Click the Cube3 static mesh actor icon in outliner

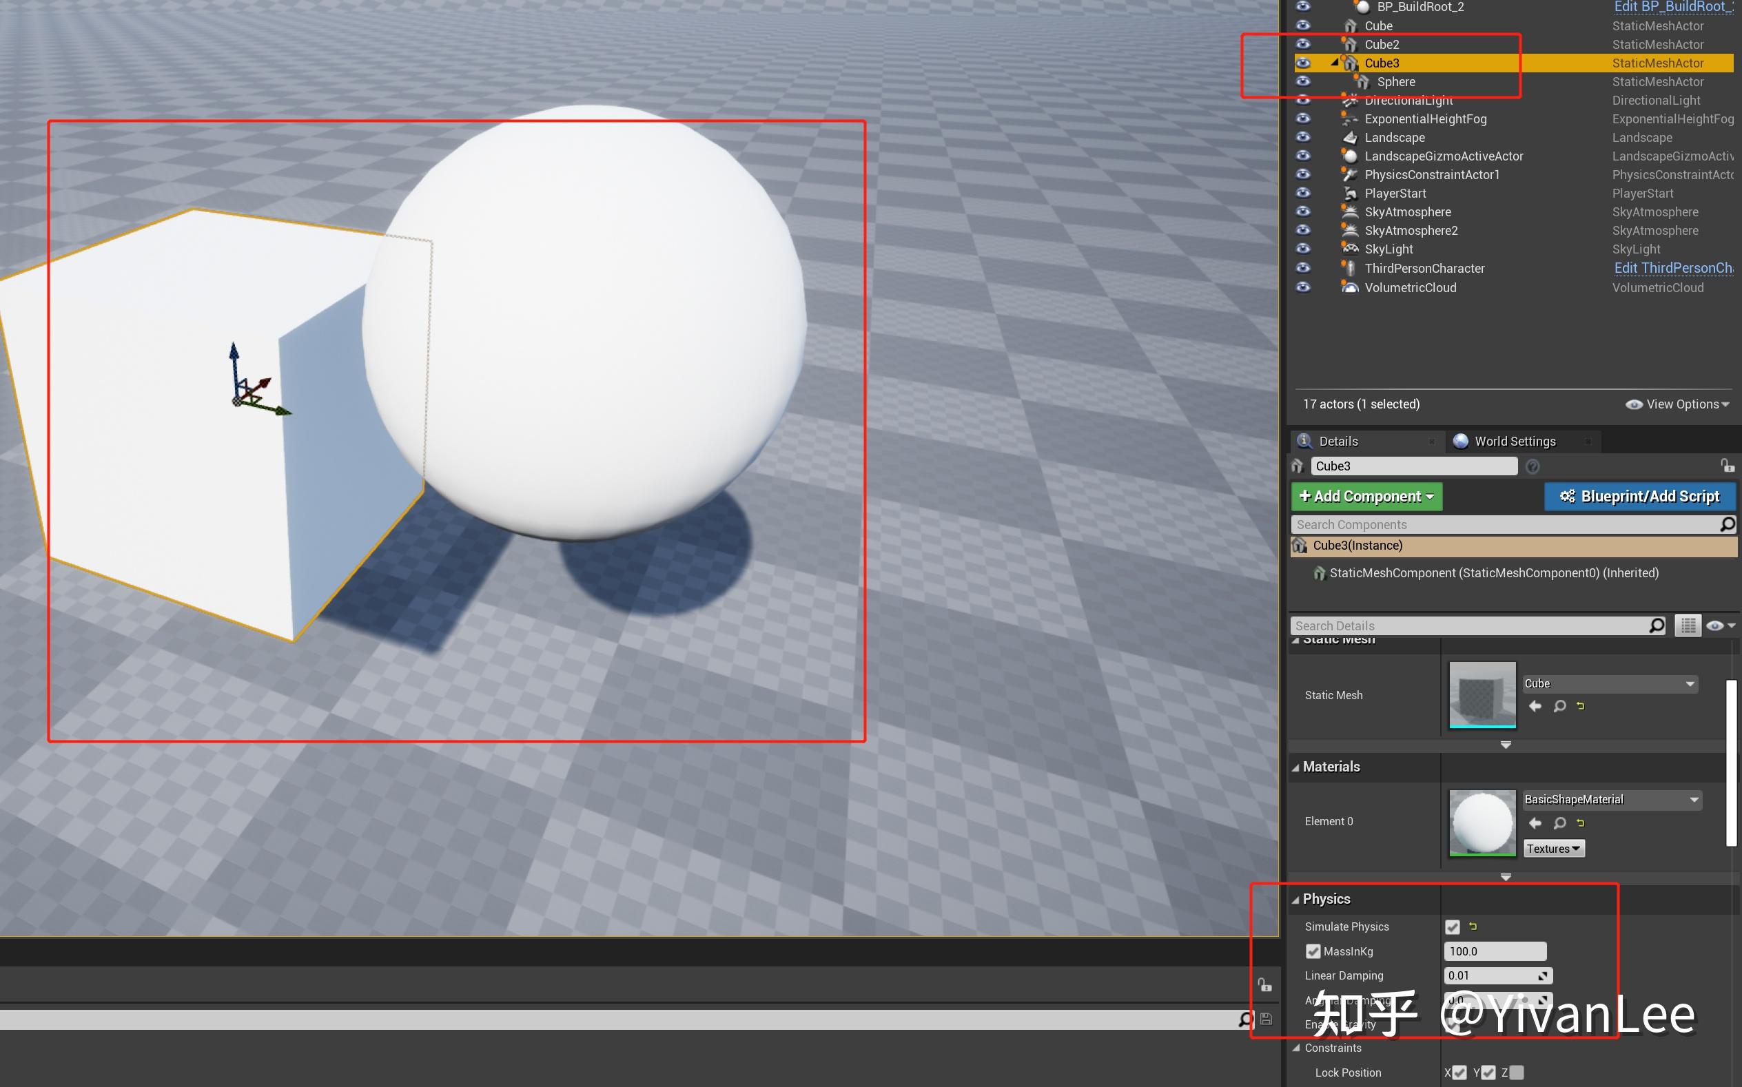pyautogui.click(x=1351, y=63)
